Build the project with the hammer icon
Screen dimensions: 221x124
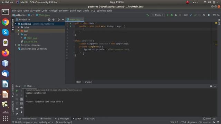147,15
